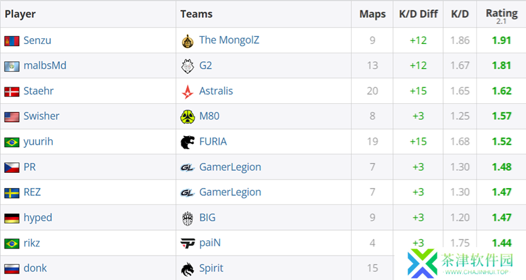Open The MongolZ team page link
Image resolution: width=526 pixels, height=280 pixels.
click(x=229, y=40)
